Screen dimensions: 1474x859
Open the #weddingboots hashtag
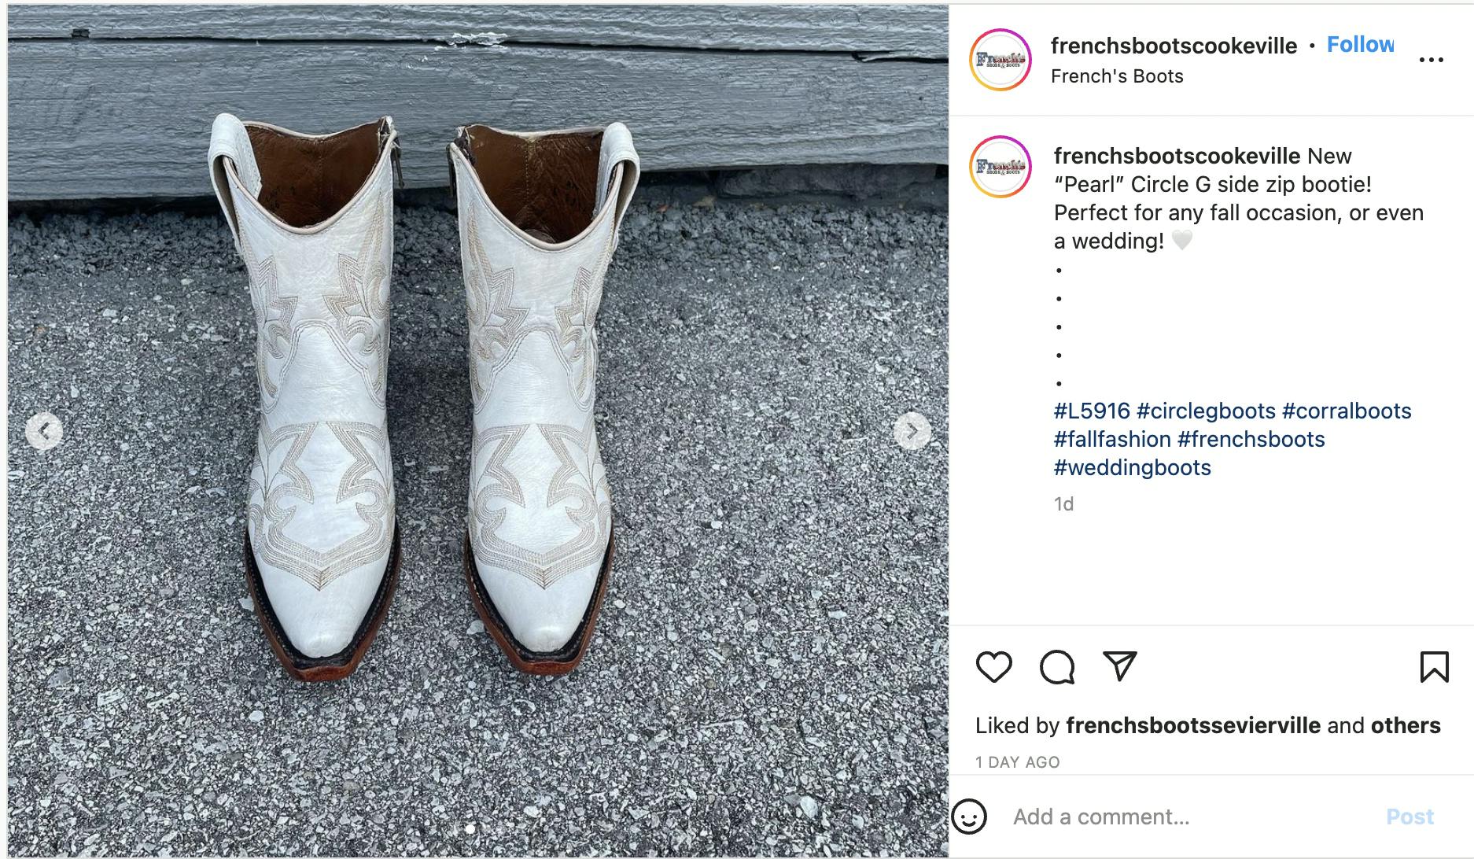[x=1132, y=467]
